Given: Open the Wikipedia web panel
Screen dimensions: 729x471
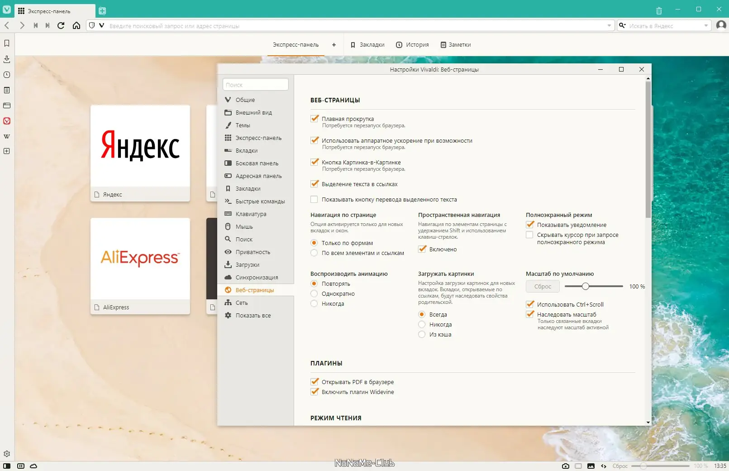Looking at the screenshot, I should pos(6,136).
